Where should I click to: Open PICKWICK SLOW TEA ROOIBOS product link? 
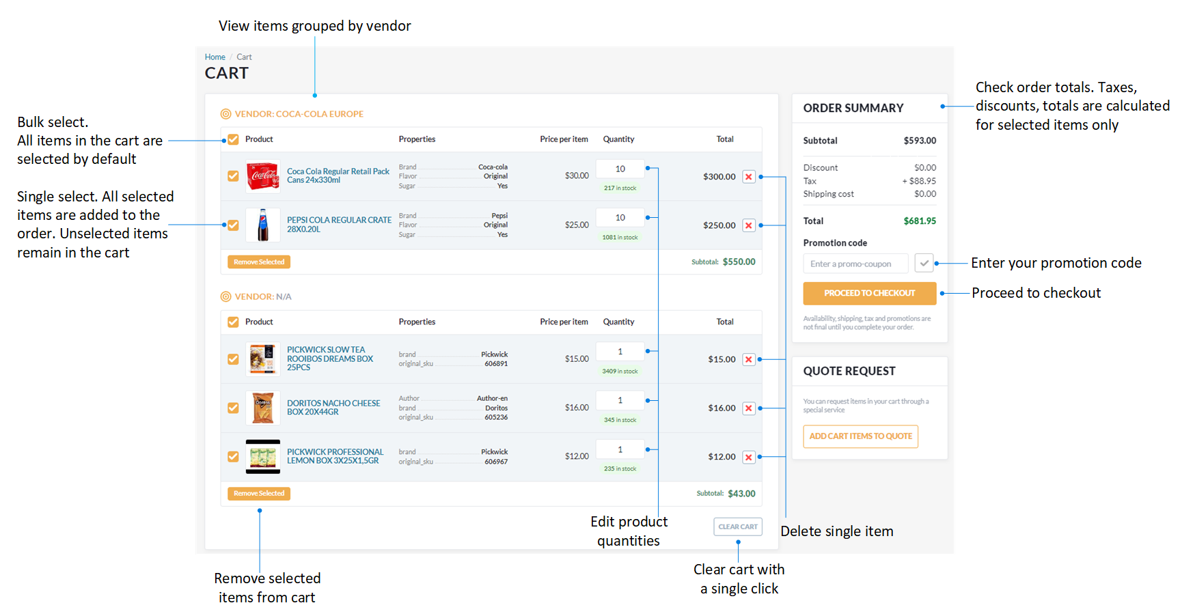click(x=330, y=359)
